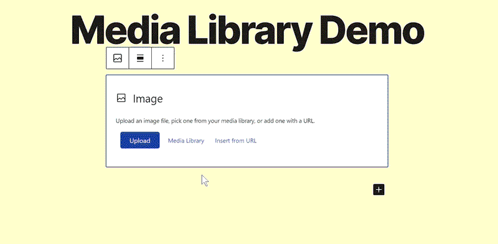Image resolution: width=498 pixels, height=244 pixels.
Task: Open the Media Library link
Action: (186, 141)
